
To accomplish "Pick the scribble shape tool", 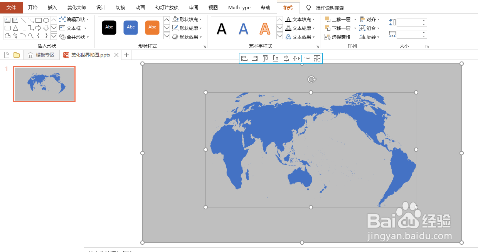I will click(15, 36).
